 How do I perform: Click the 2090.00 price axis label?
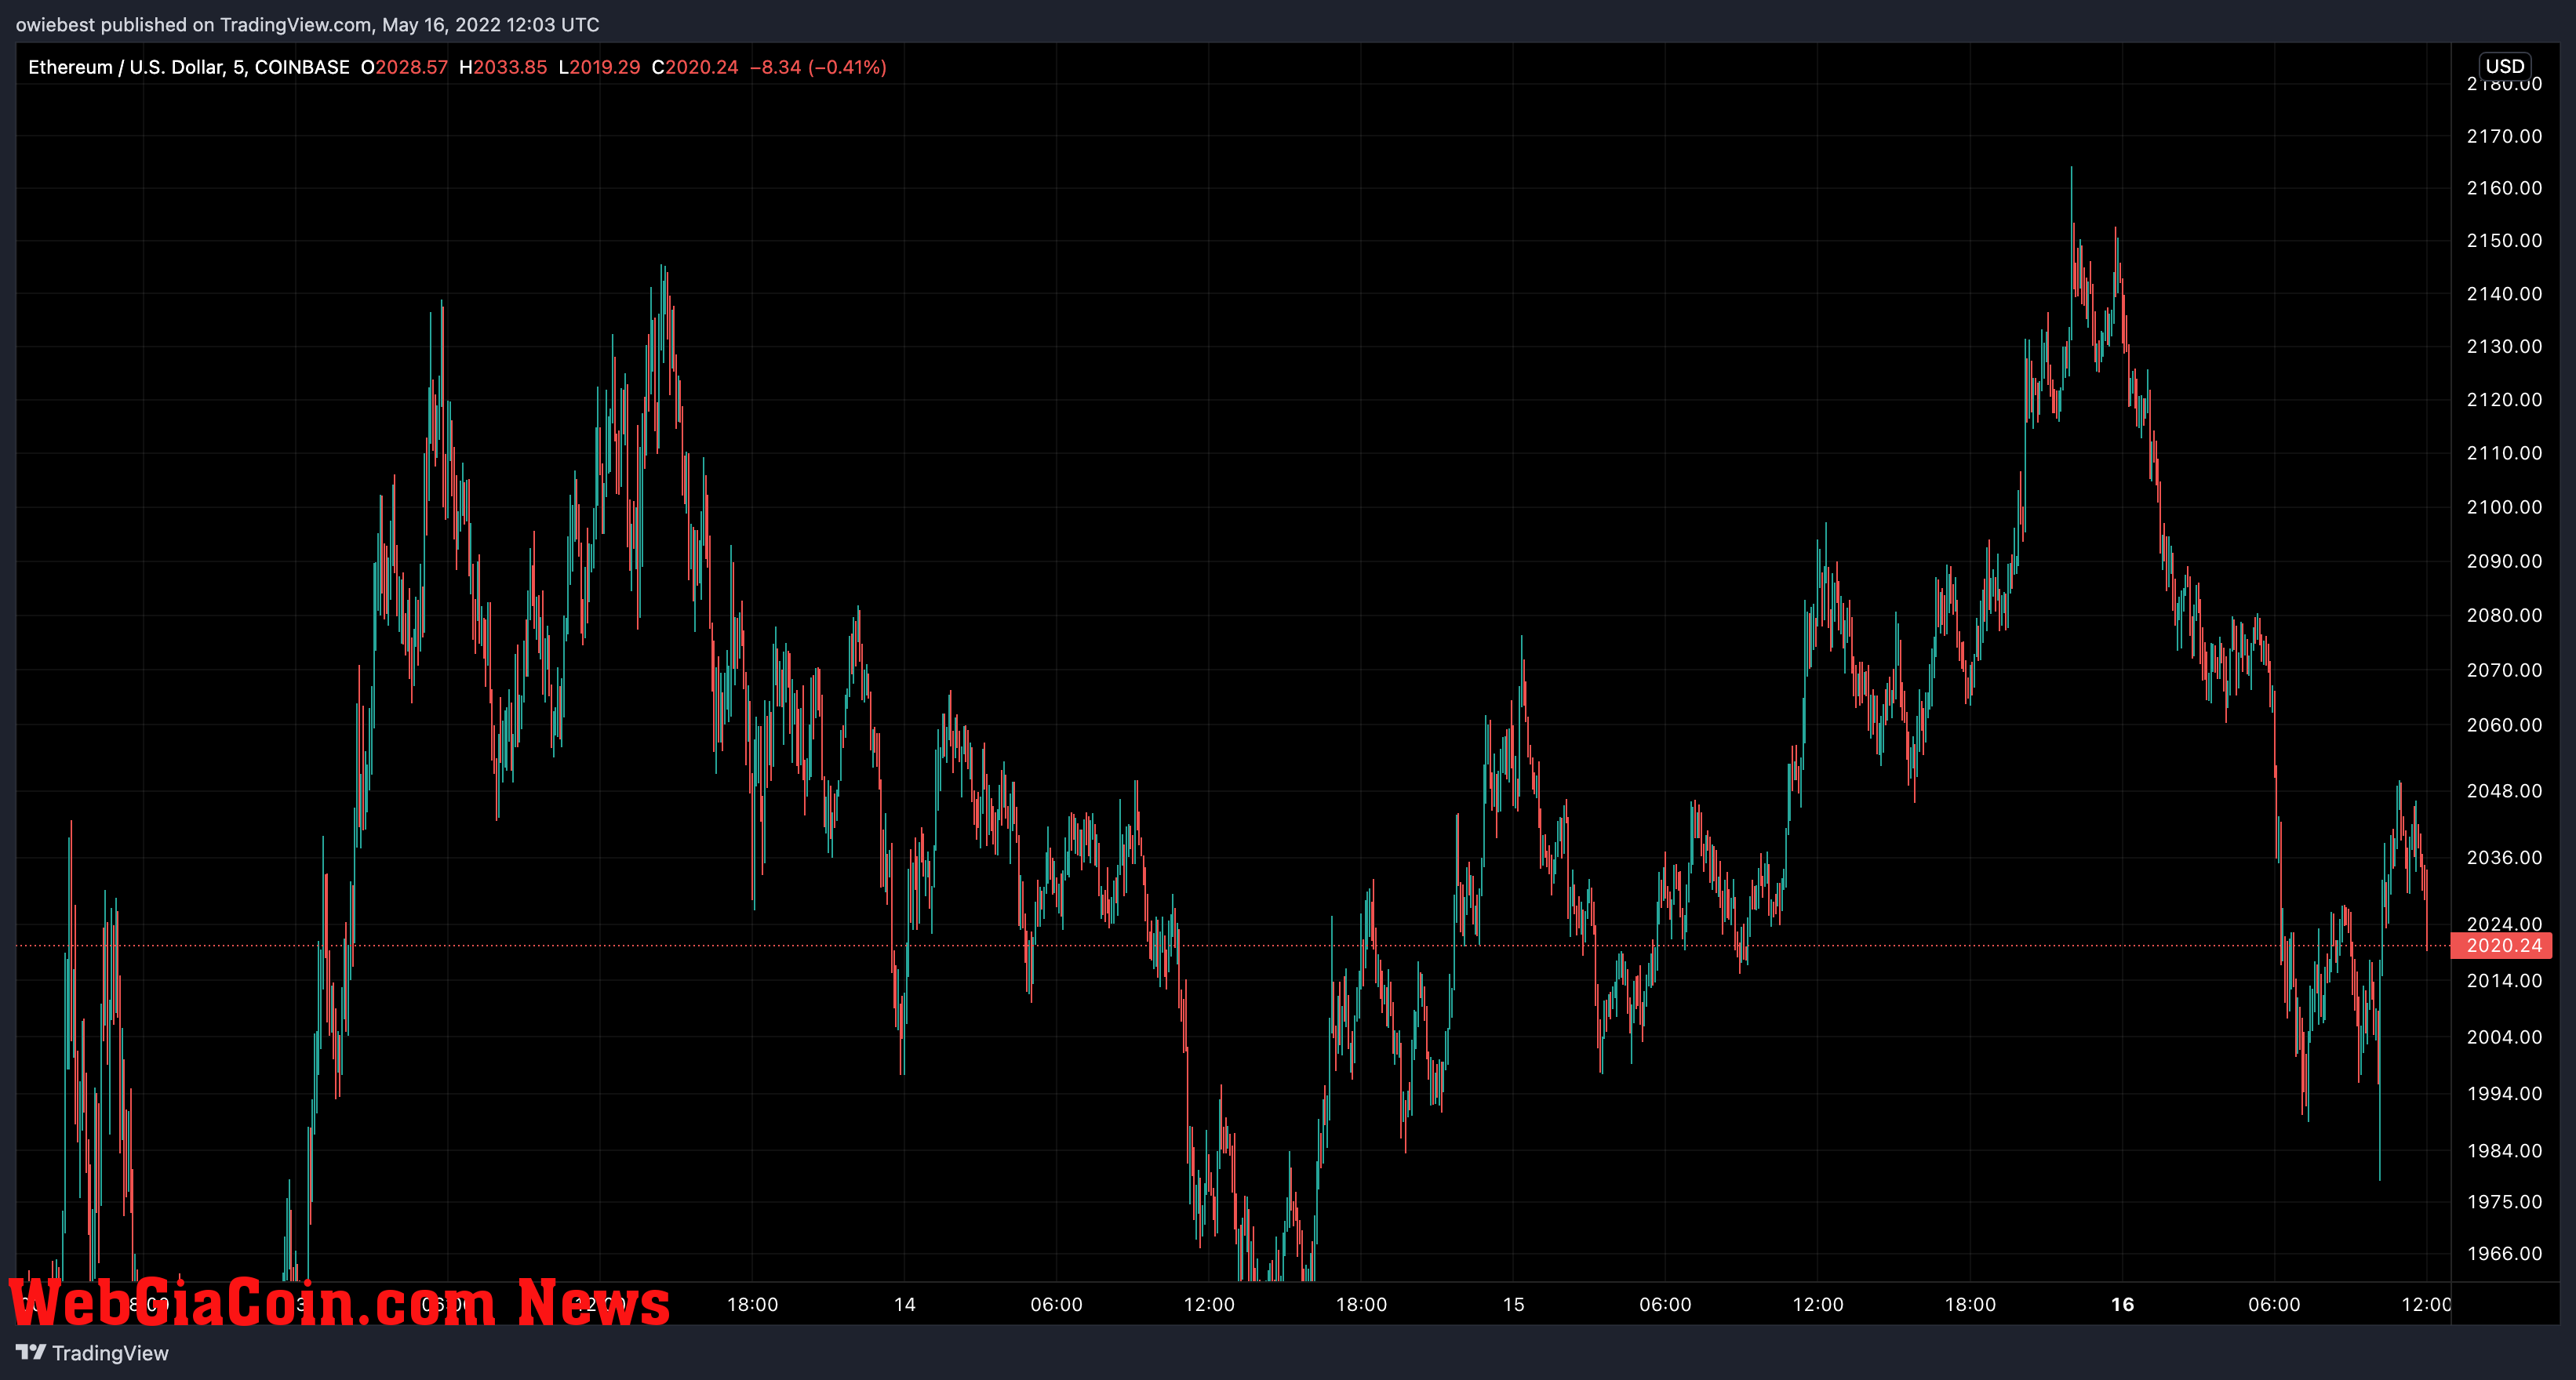pos(2504,561)
